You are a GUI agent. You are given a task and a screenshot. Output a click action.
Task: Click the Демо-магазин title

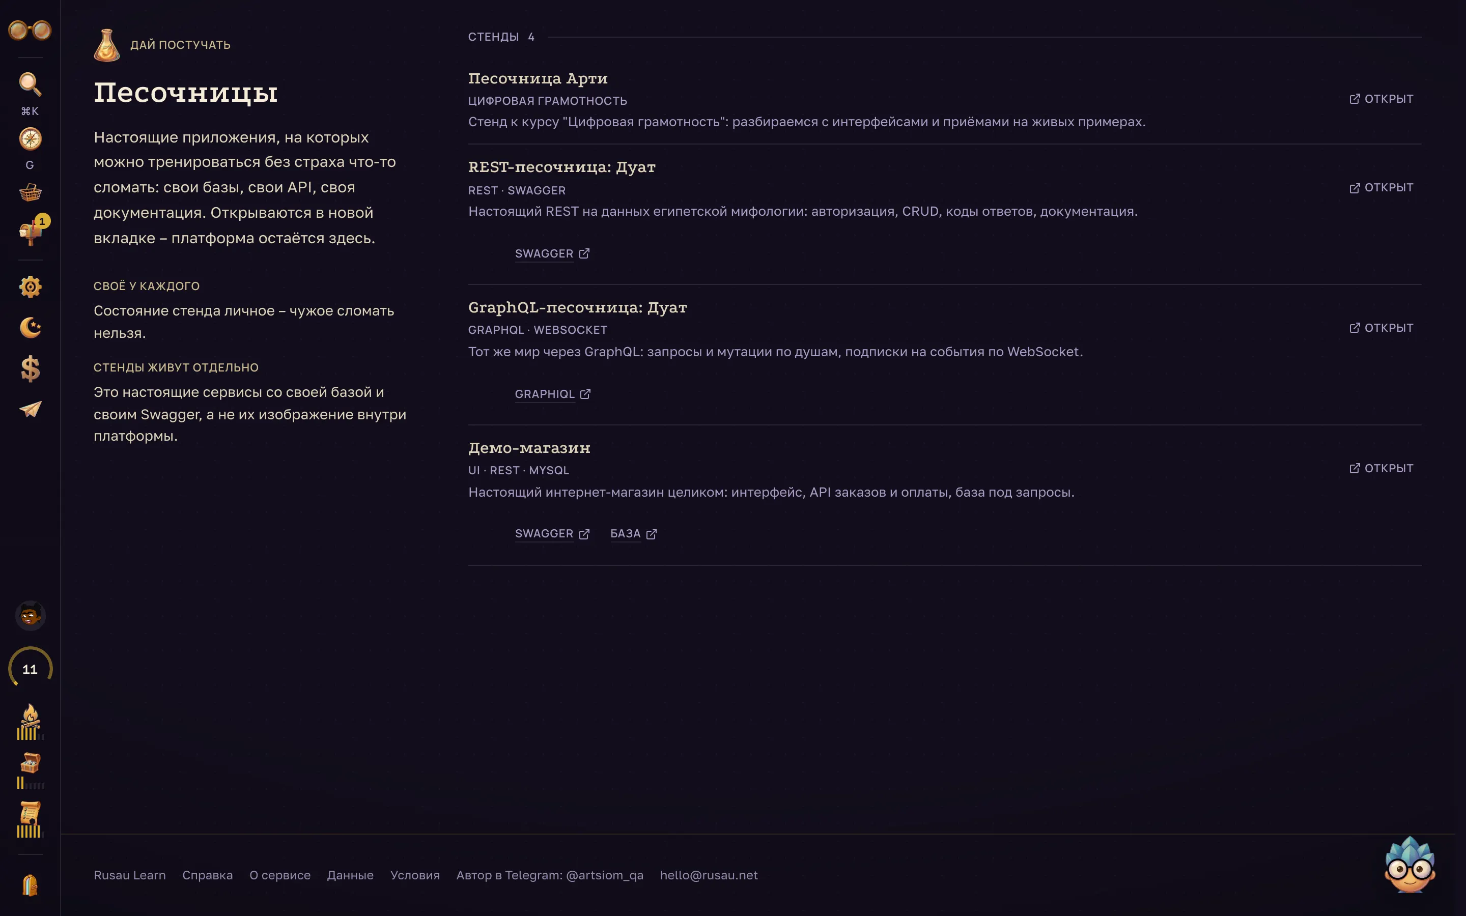pyautogui.click(x=529, y=448)
